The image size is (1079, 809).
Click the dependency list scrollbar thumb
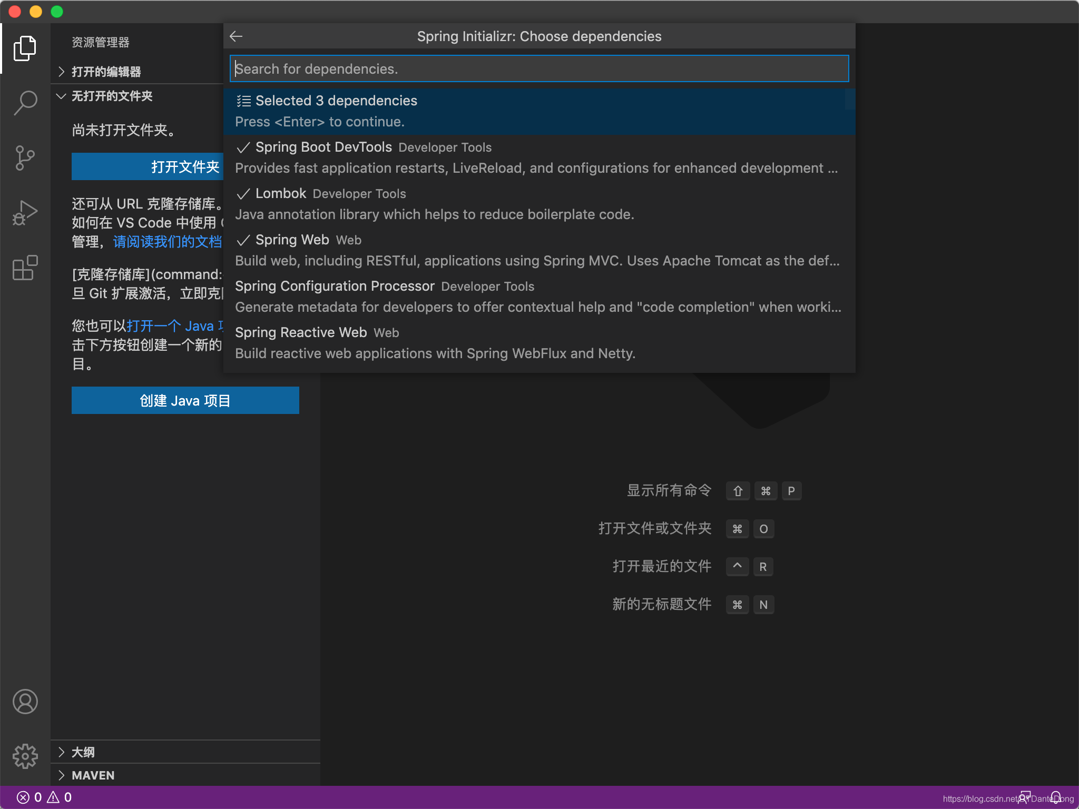tap(850, 99)
